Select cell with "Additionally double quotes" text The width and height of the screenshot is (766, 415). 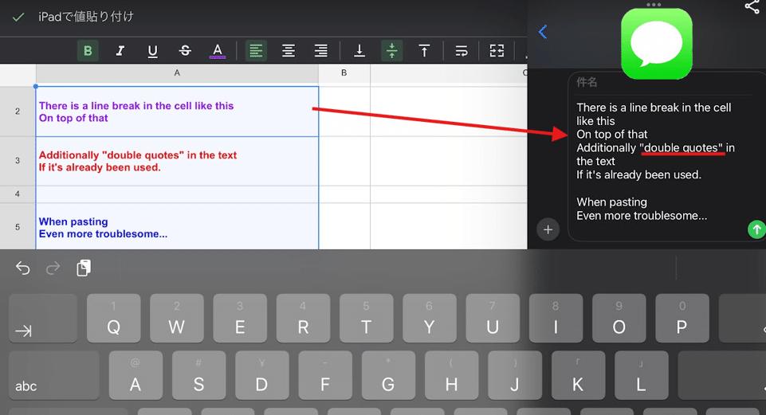(x=177, y=161)
